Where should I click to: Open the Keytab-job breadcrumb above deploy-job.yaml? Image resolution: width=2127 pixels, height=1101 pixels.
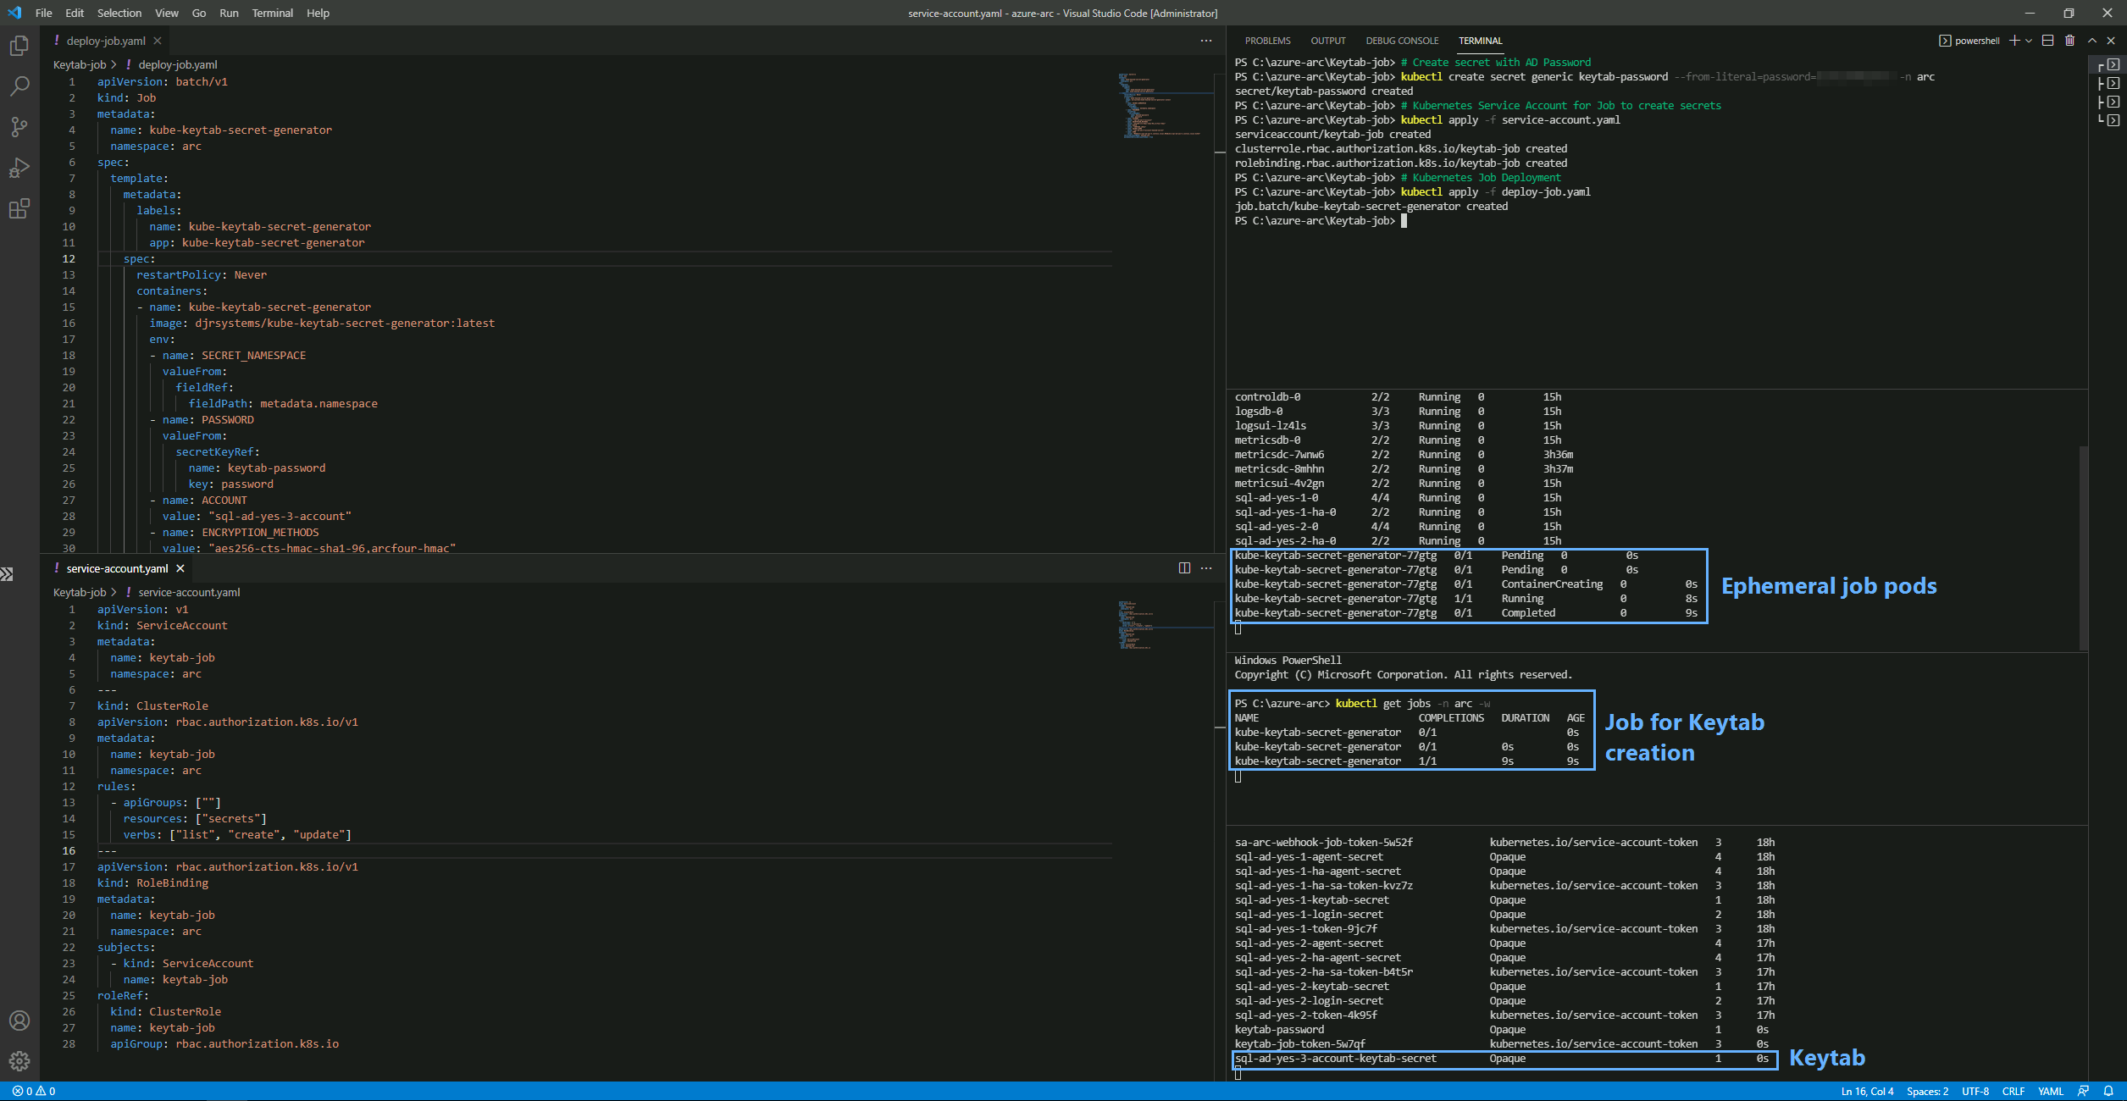tap(80, 64)
